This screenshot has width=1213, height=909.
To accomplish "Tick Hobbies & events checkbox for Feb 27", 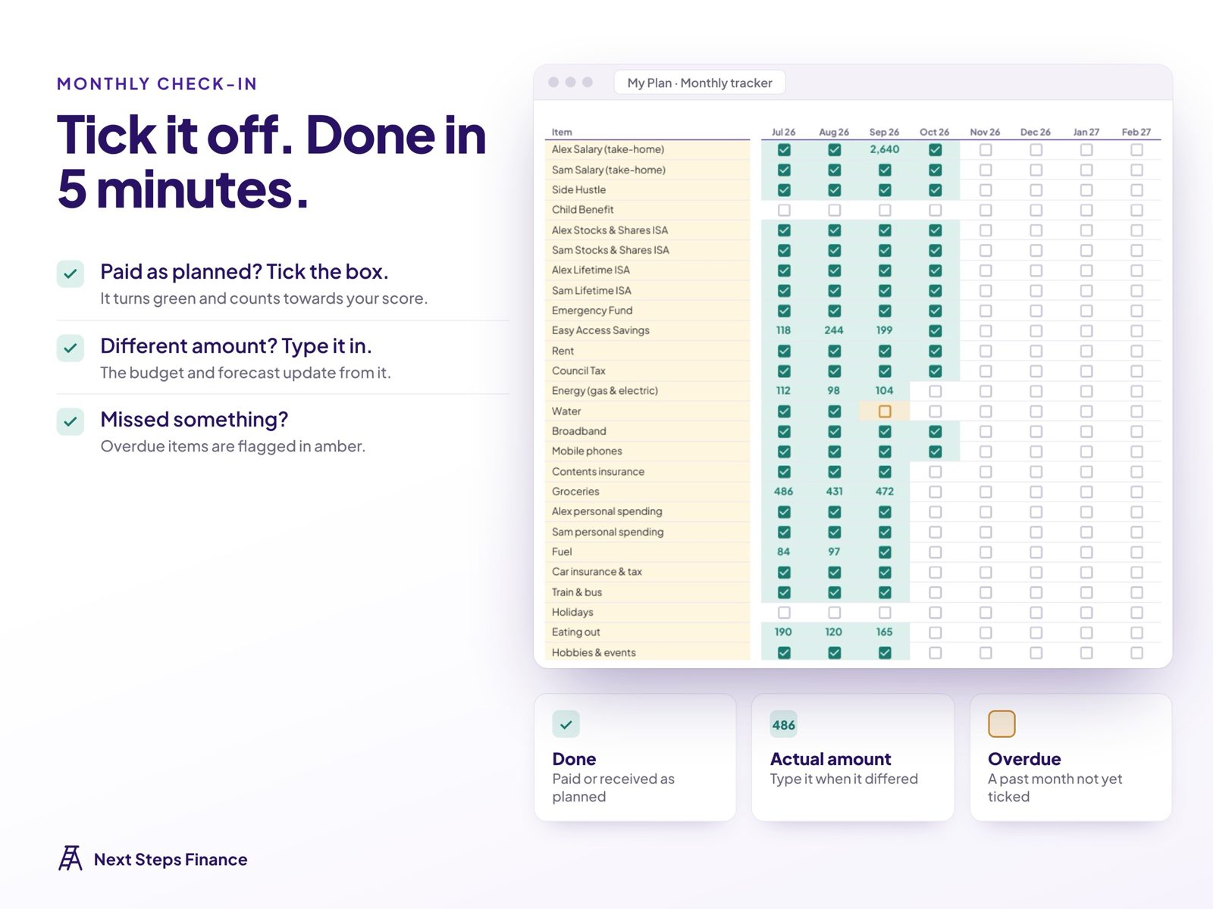I will (x=1136, y=652).
